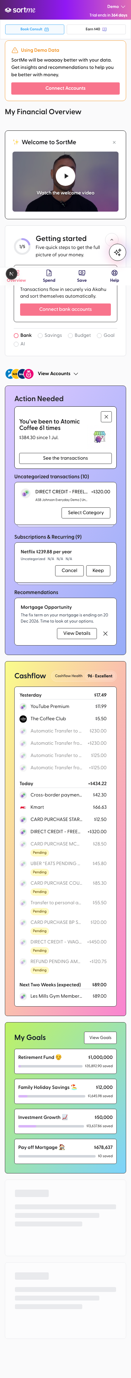Dismiss the Atomic Coffee insight card
The image size is (131, 1378).
(x=107, y=417)
